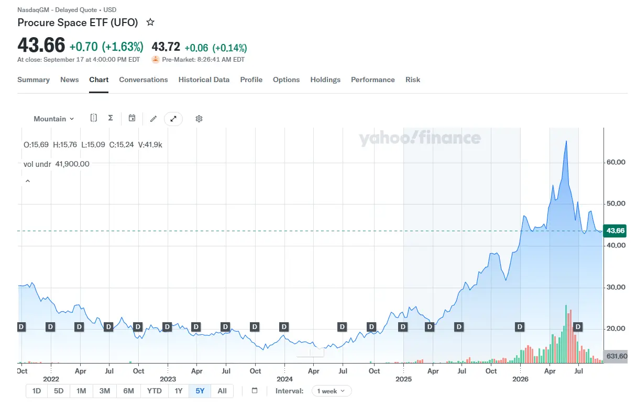The image size is (637, 419).
Task: Collapse indicator legend with caret
Action: click(x=28, y=181)
